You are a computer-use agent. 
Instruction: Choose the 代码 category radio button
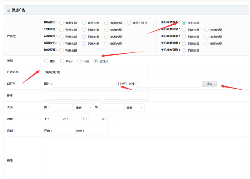(x=80, y=61)
